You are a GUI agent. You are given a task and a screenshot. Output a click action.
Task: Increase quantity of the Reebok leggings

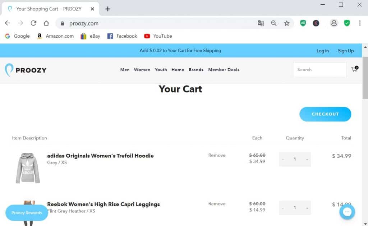tap(307, 208)
